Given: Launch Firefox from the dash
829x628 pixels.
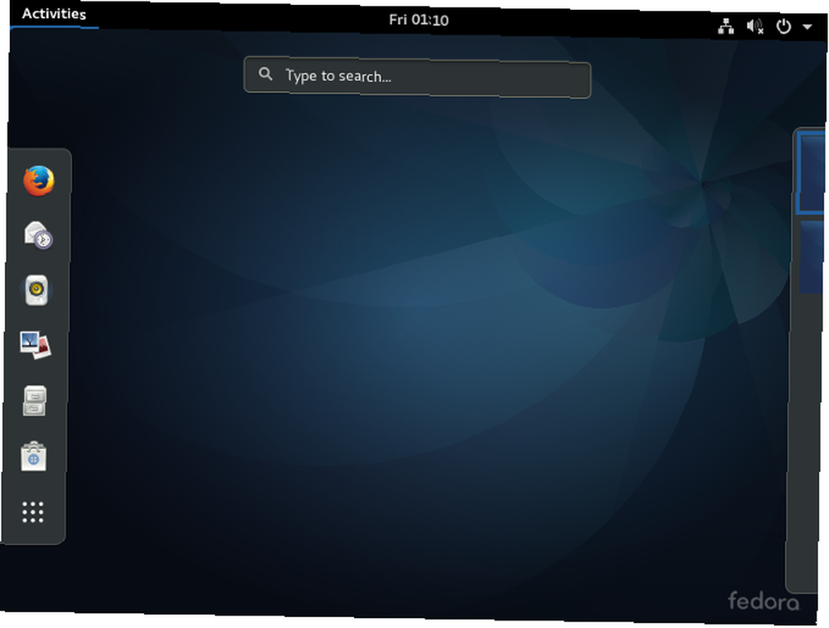Looking at the screenshot, I should click(39, 181).
